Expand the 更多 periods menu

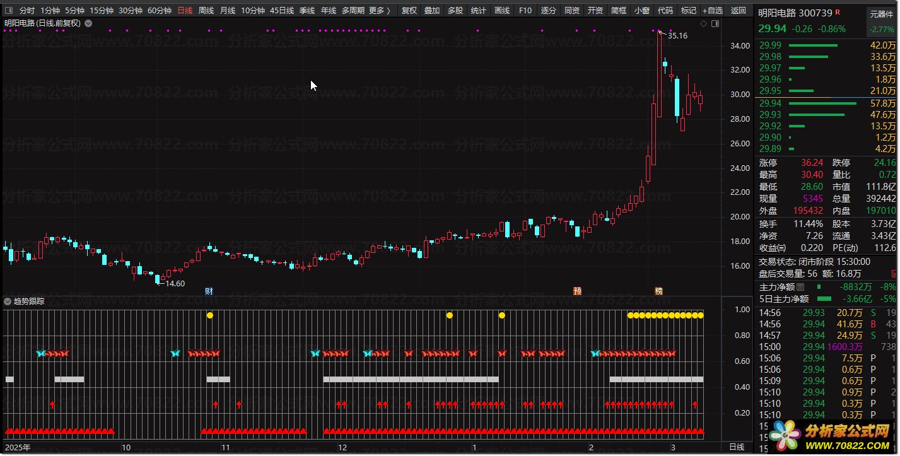(380, 11)
